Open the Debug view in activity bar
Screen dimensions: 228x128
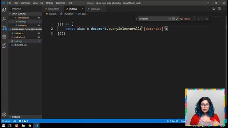[4, 37]
